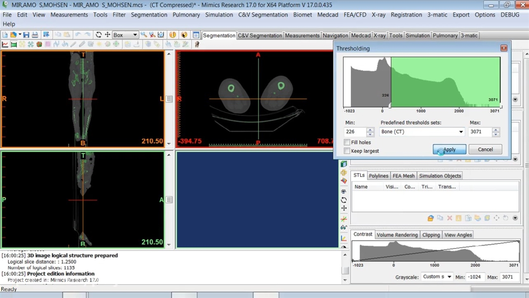This screenshot has width=529, height=298.
Task: Click the Pan (move arrows) toolbar icon
Action: (x=107, y=35)
